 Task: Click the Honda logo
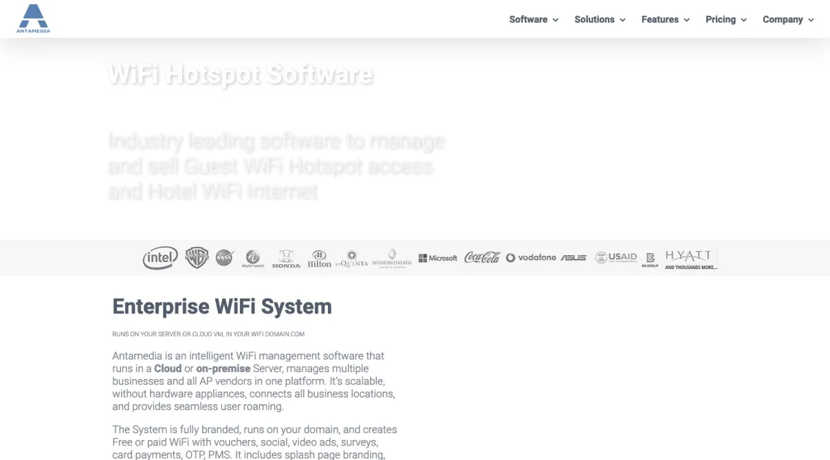click(x=286, y=259)
